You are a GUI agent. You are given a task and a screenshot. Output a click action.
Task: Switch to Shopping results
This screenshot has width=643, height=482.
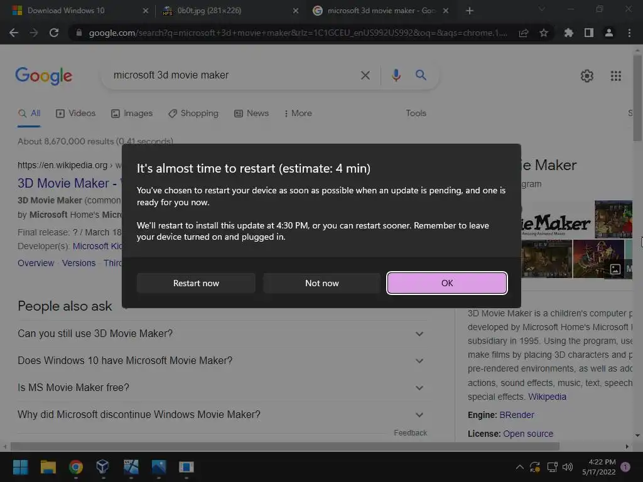tap(193, 113)
